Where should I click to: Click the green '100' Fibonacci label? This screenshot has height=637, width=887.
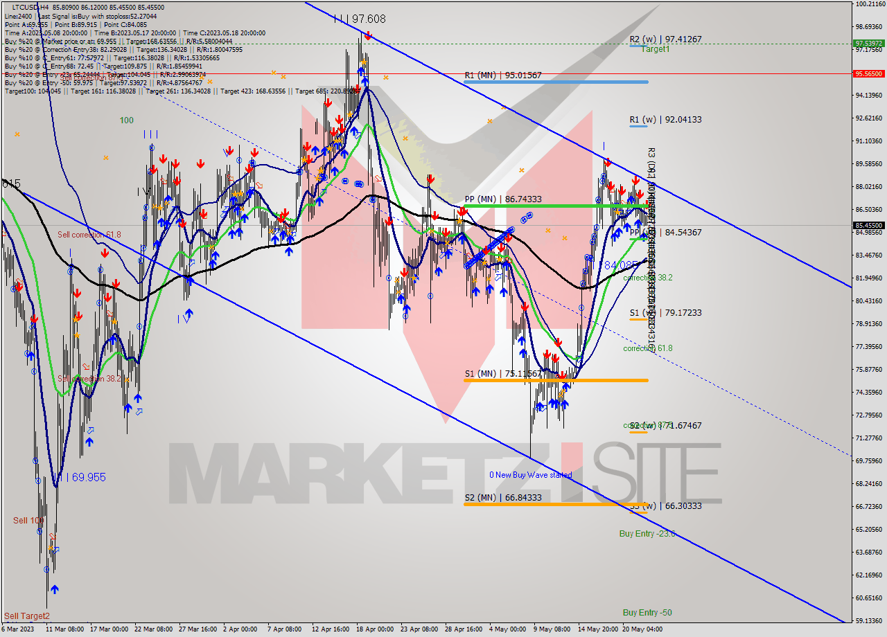click(x=127, y=120)
